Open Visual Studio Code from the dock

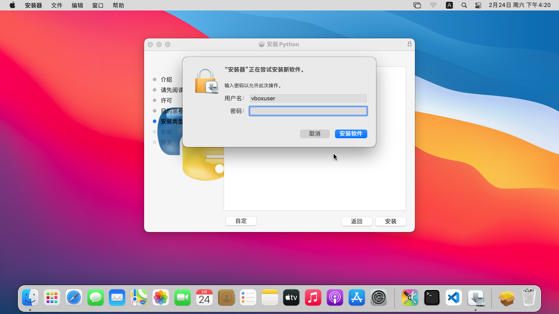[x=454, y=298]
